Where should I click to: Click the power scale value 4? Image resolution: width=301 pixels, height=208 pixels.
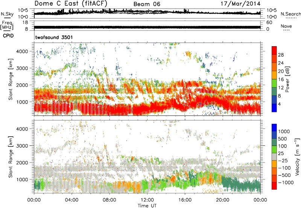pyautogui.click(x=279, y=104)
